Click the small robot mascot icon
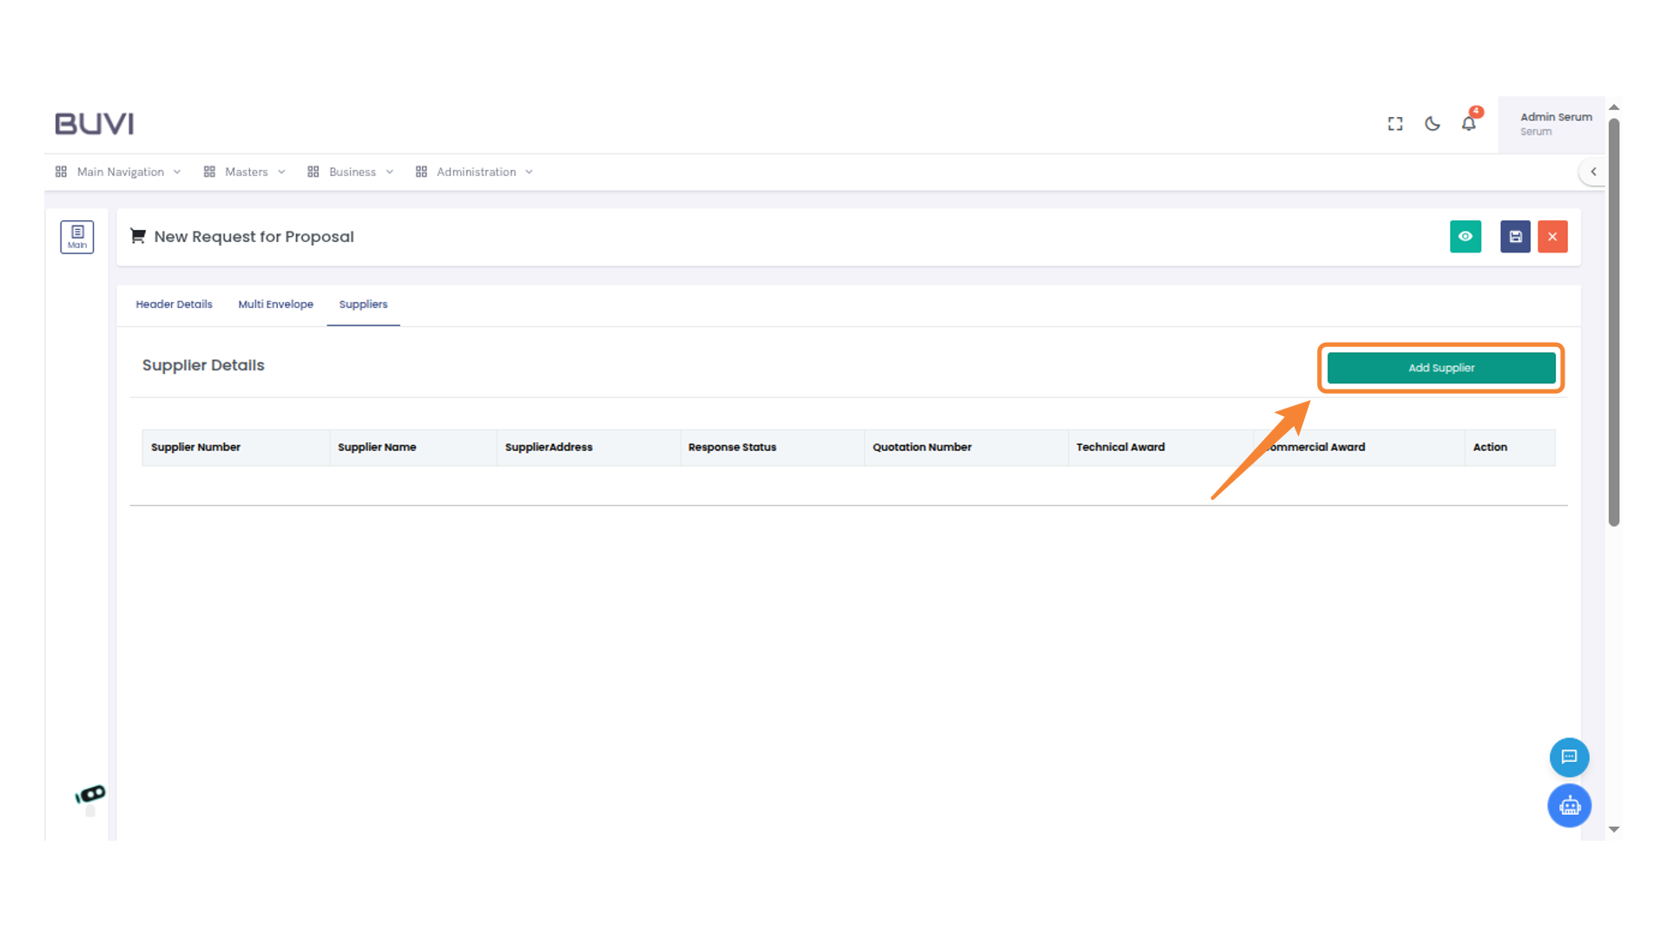Image resolution: width=1667 pixels, height=937 pixels. pyautogui.click(x=90, y=796)
